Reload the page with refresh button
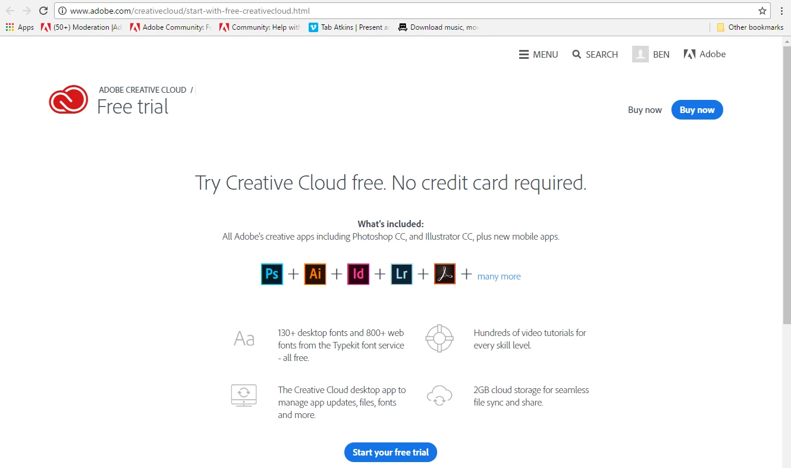The height and width of the screenshot is (468, 791). (x=43, y=11)
